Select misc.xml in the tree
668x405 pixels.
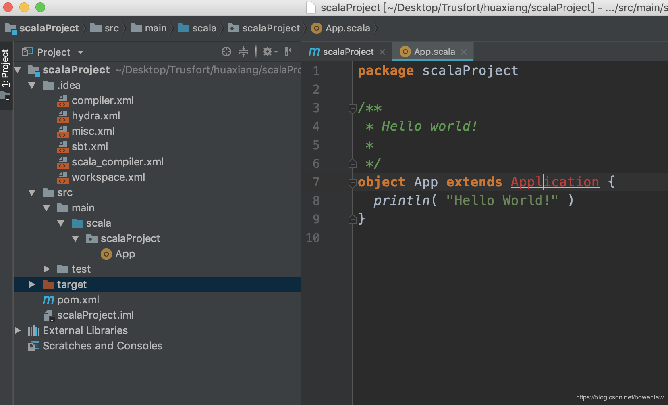click(x=93, y=131)
